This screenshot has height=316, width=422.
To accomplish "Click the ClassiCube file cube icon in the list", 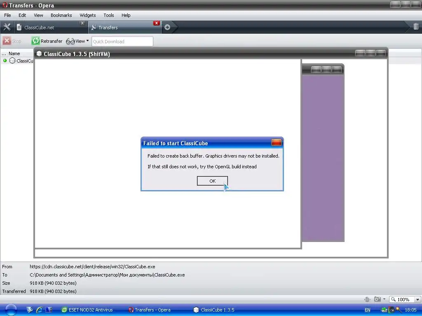I will (12, 61).
